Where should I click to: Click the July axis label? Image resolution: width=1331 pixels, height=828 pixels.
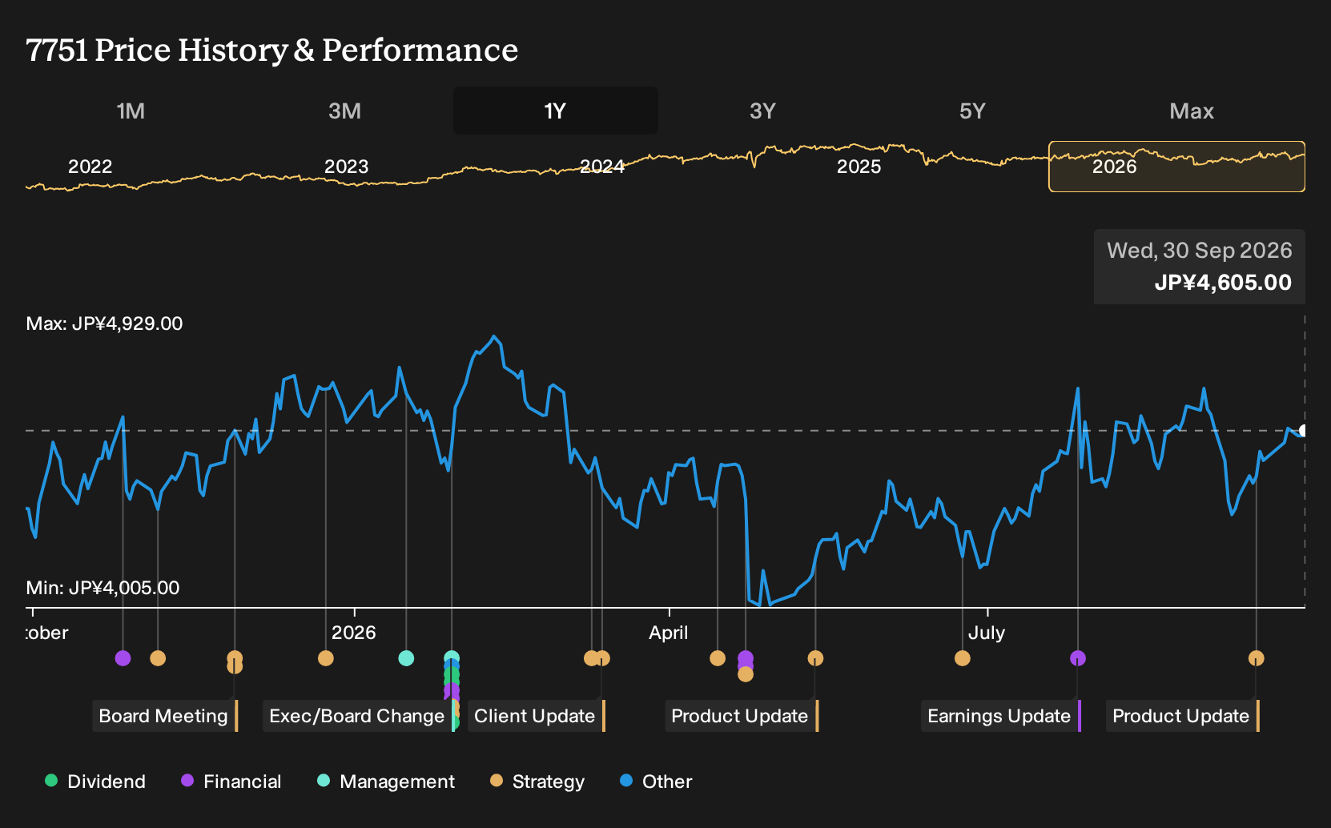tap(987, 633)
